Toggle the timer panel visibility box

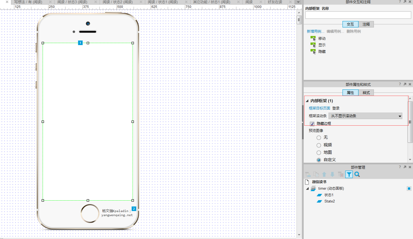pyautogui.click(x=409, y=188)
